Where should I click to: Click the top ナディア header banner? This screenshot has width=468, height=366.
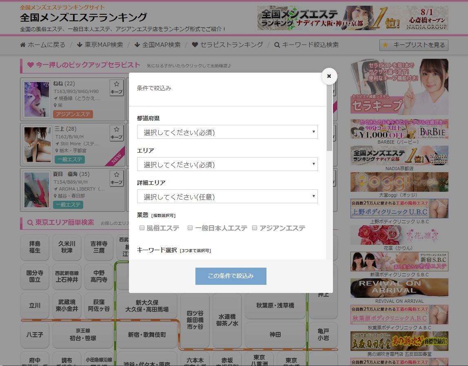pyautogui.click(x=353, y=18)
